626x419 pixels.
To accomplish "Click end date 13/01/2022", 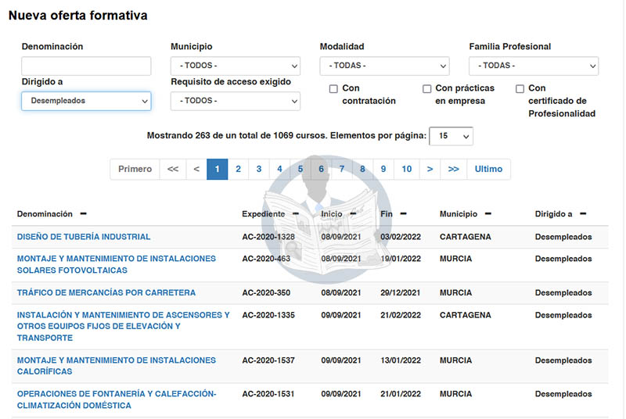I will pyautogui.click(x=401, y=360).
